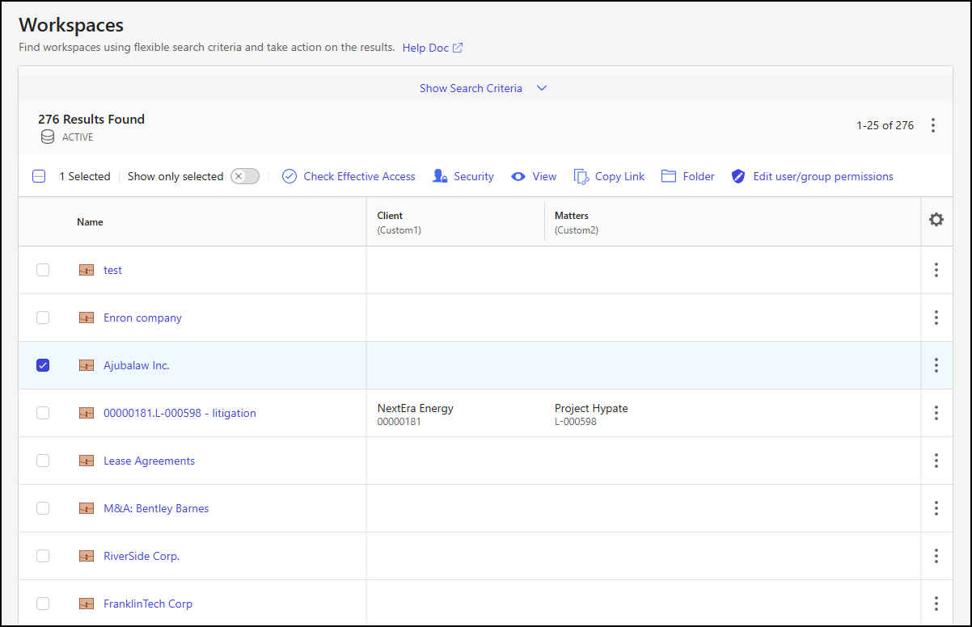The width and height of the screenshot is (972, 627).
Task: Open the three-dot menu for the test workspace
Action: coord(936,270)
